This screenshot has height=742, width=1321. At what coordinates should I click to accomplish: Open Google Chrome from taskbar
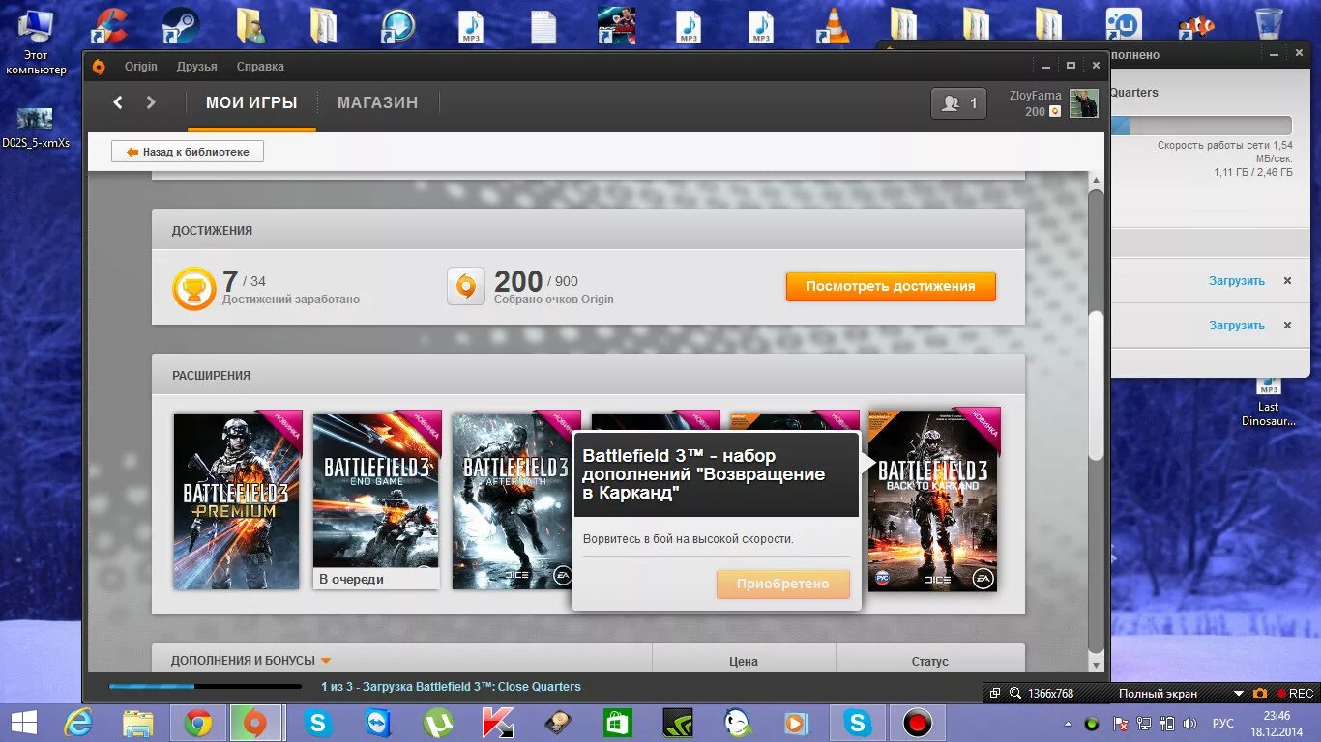pos(198,723)
